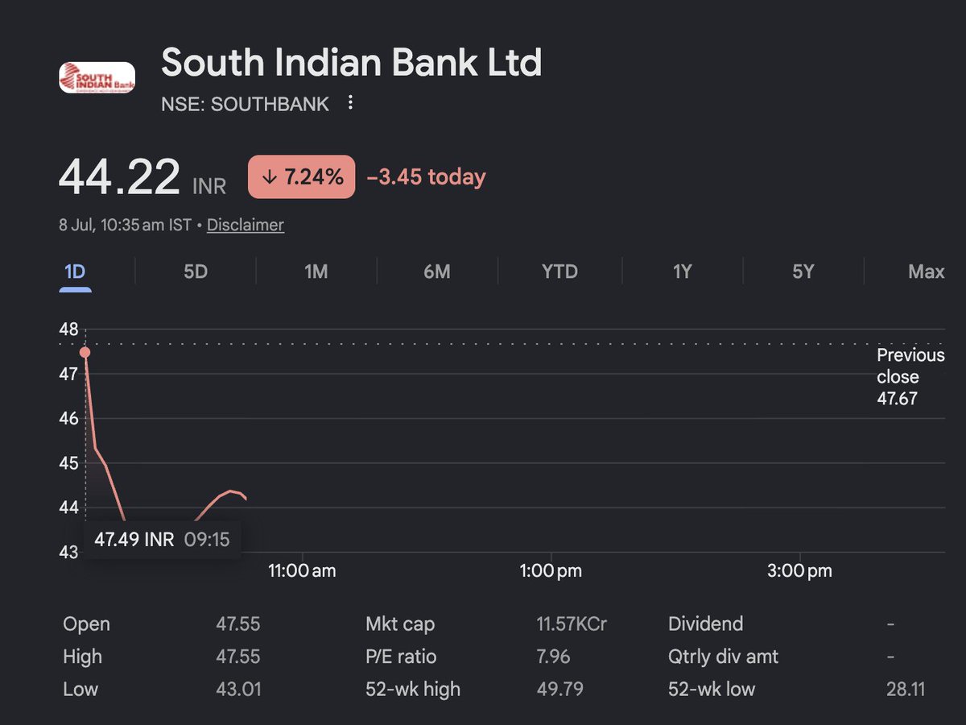The width and height of the screenshot is (966, 725).
Task: Click the INR currency label beside price
Action: pyautogui.click(x=209, y=187)
